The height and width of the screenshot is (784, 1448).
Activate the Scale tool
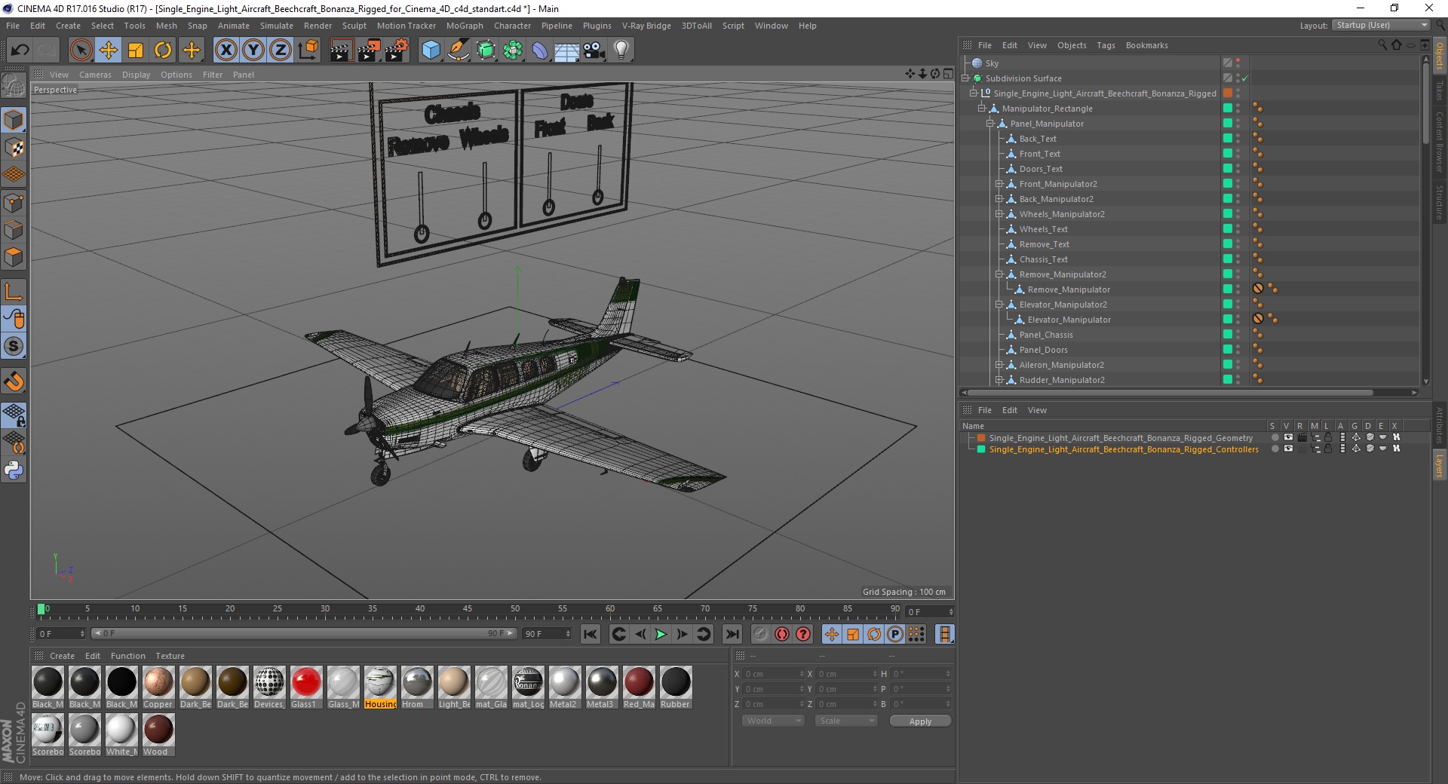tap(136, 51)
